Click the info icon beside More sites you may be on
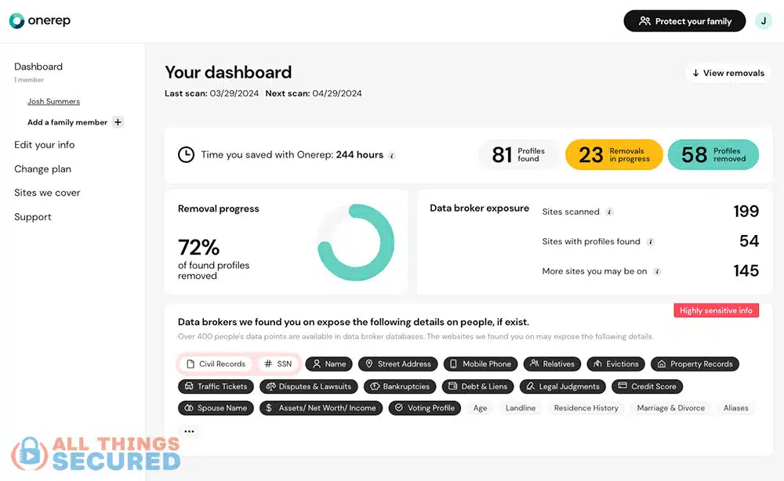The image size is (784, 481). (659, 270)
